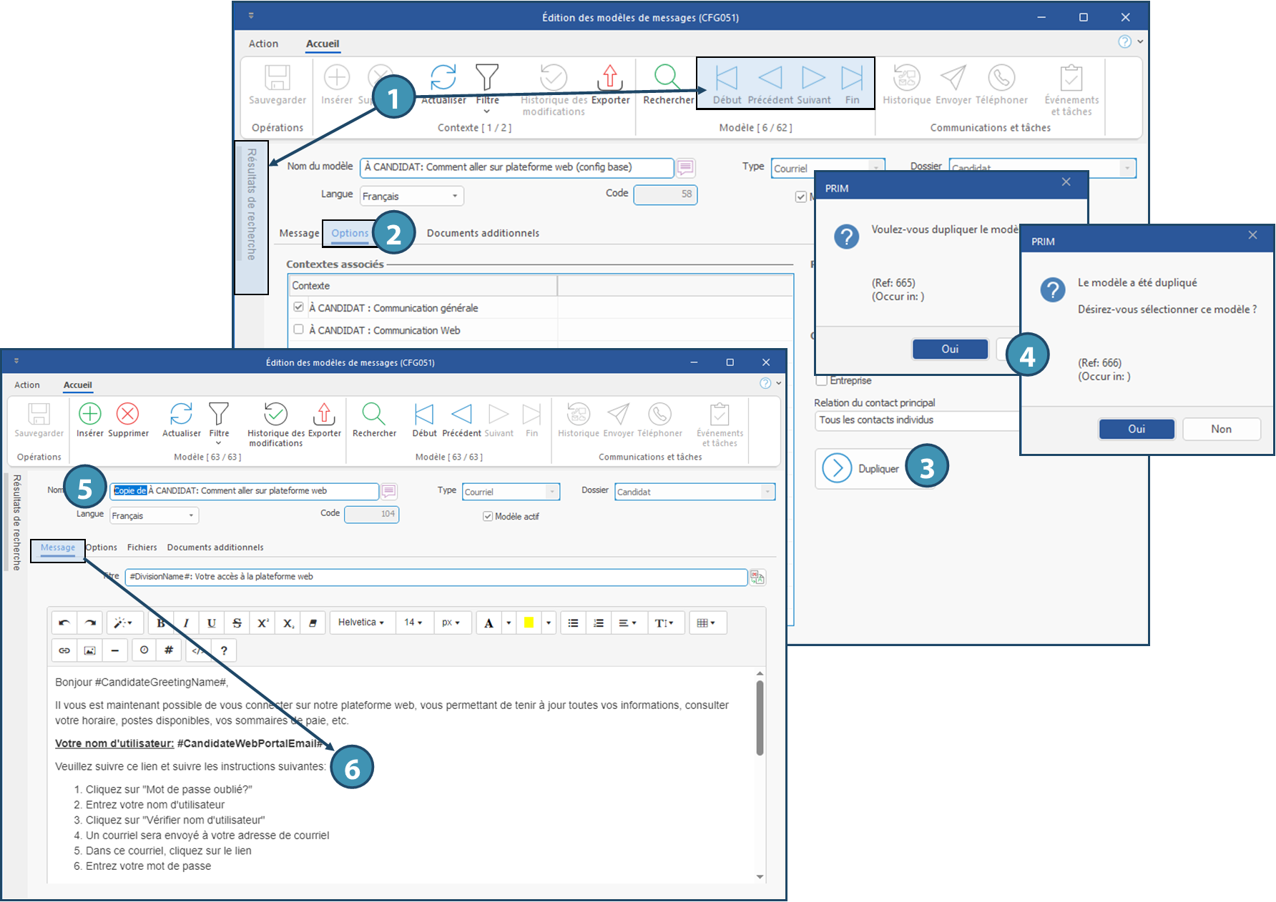Open the Langue Français dropdown in front window
This screenshot has height=902, width=1276.
191,515
